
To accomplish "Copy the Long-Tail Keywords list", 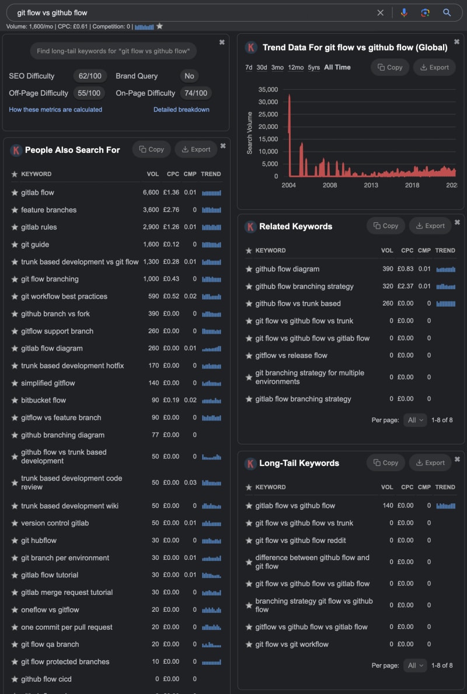I will [x=385, y=462].
